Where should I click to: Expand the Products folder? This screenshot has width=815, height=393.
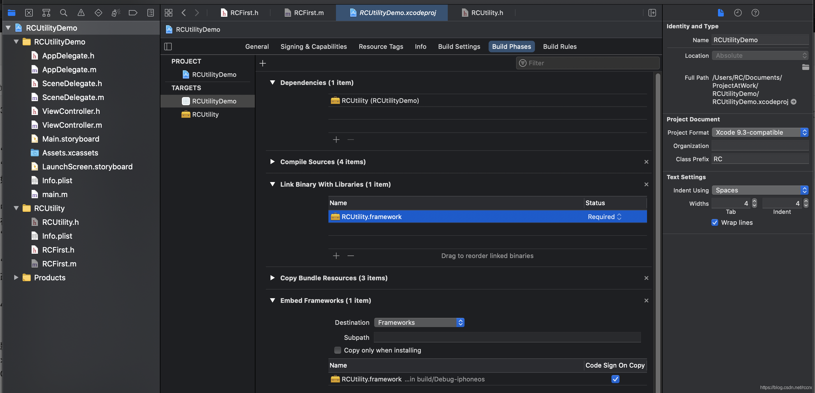pyautogui.click(x=16, y=277)
